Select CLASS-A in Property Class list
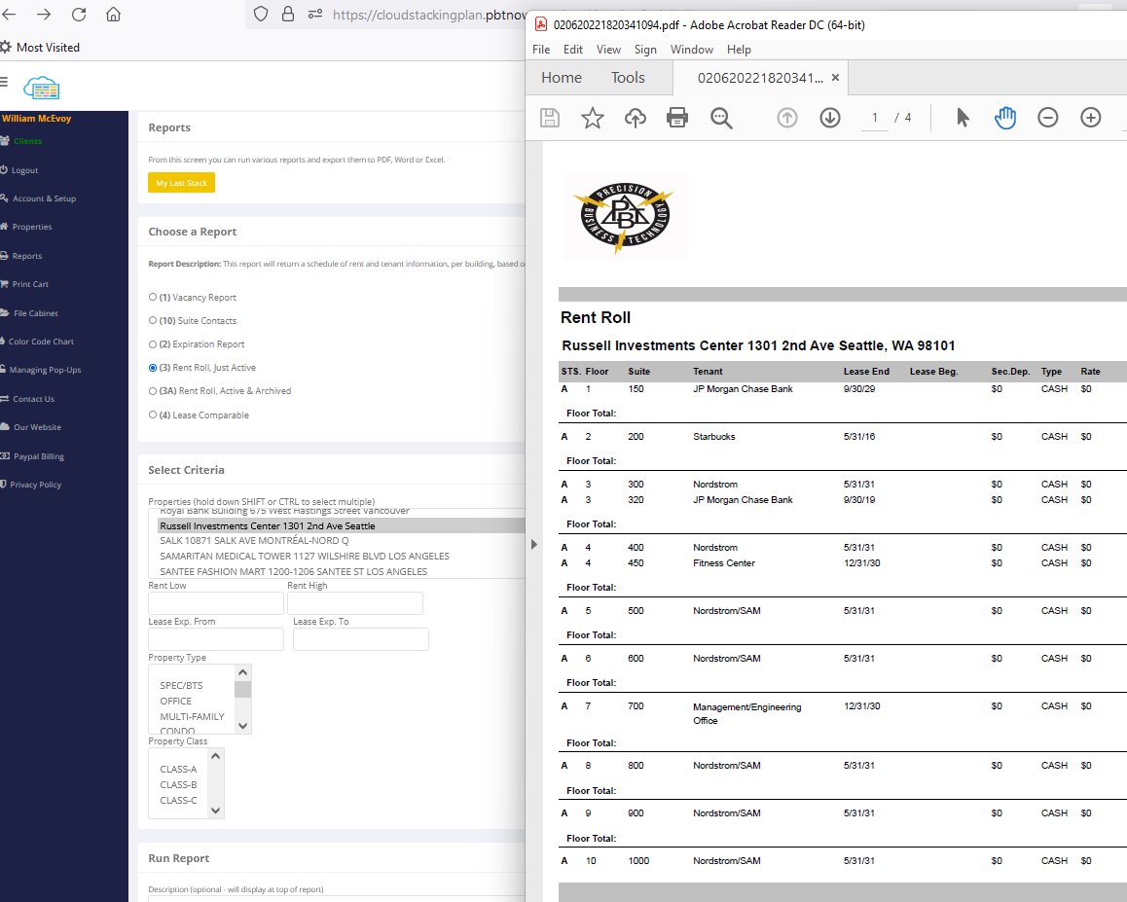This screenshot has height=902, width=1127. click(x=178, y=769)
